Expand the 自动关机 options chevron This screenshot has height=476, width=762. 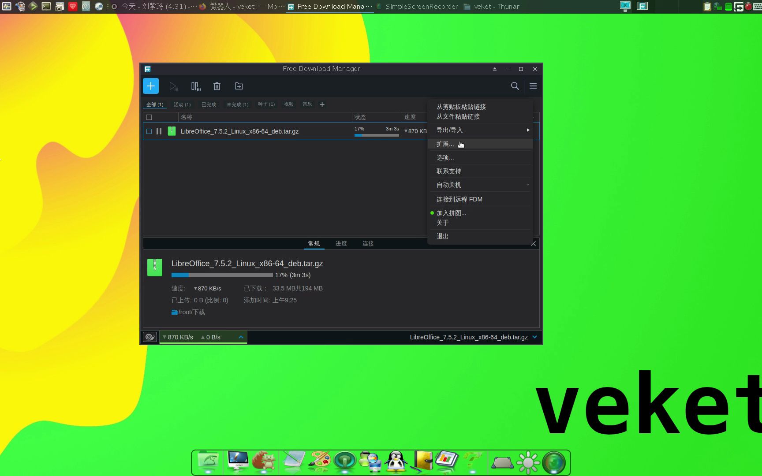[527, 185]
